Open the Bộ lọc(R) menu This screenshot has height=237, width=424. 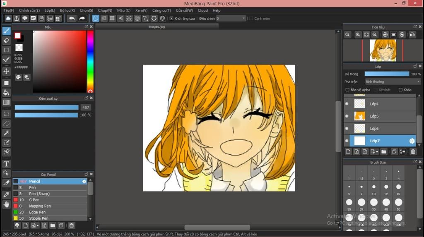67,10
